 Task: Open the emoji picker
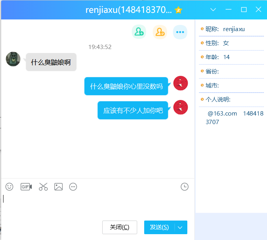(9, 187)
